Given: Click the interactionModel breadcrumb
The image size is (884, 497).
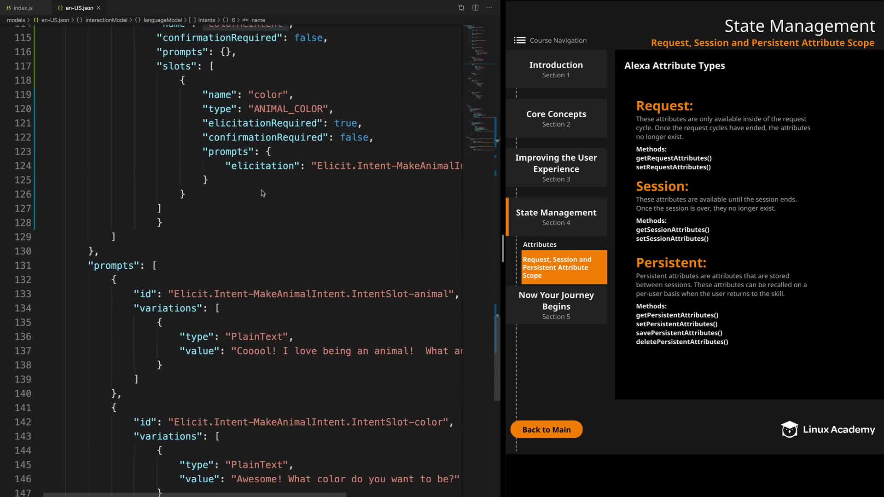Looking at the screenshot, I should click(x=106, y=20).
